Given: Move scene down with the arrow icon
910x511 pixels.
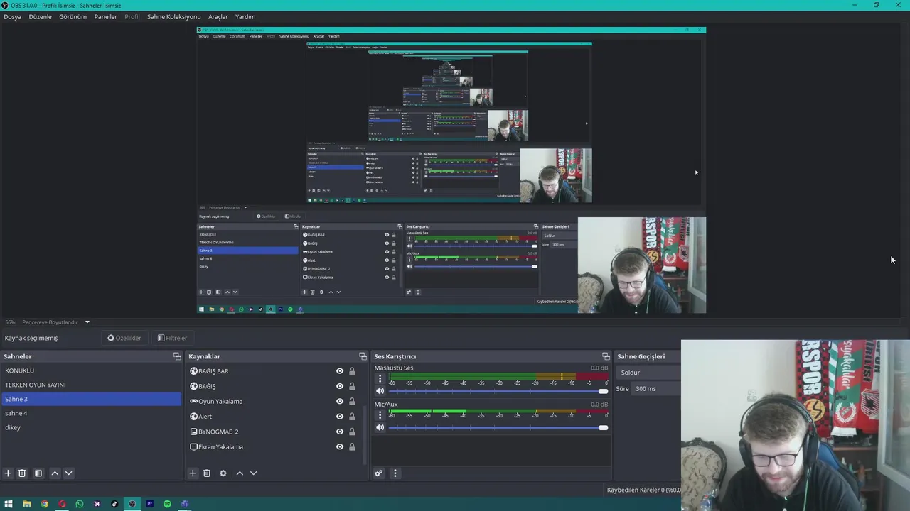Looking at the screenshot, I should click(69, 473).
